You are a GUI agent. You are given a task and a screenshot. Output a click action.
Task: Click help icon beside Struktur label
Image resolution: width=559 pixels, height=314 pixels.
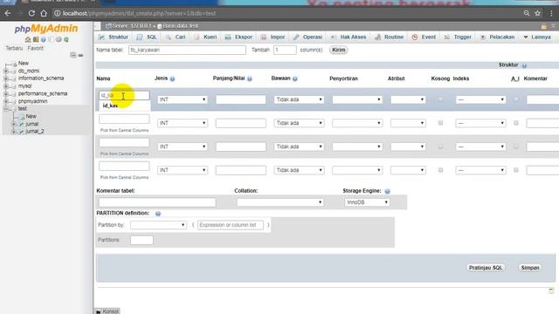click(524, 65)
